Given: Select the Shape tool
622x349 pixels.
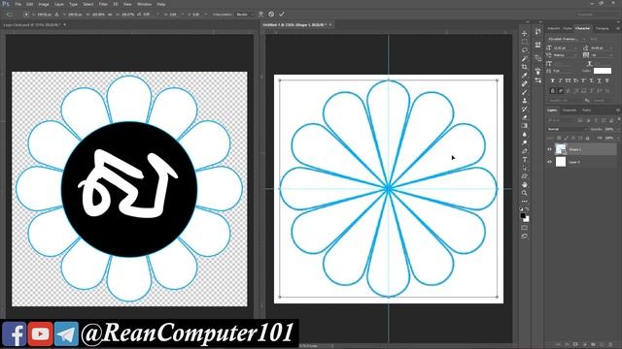Looking at the screenshot, I should click(x=525, y=176).
